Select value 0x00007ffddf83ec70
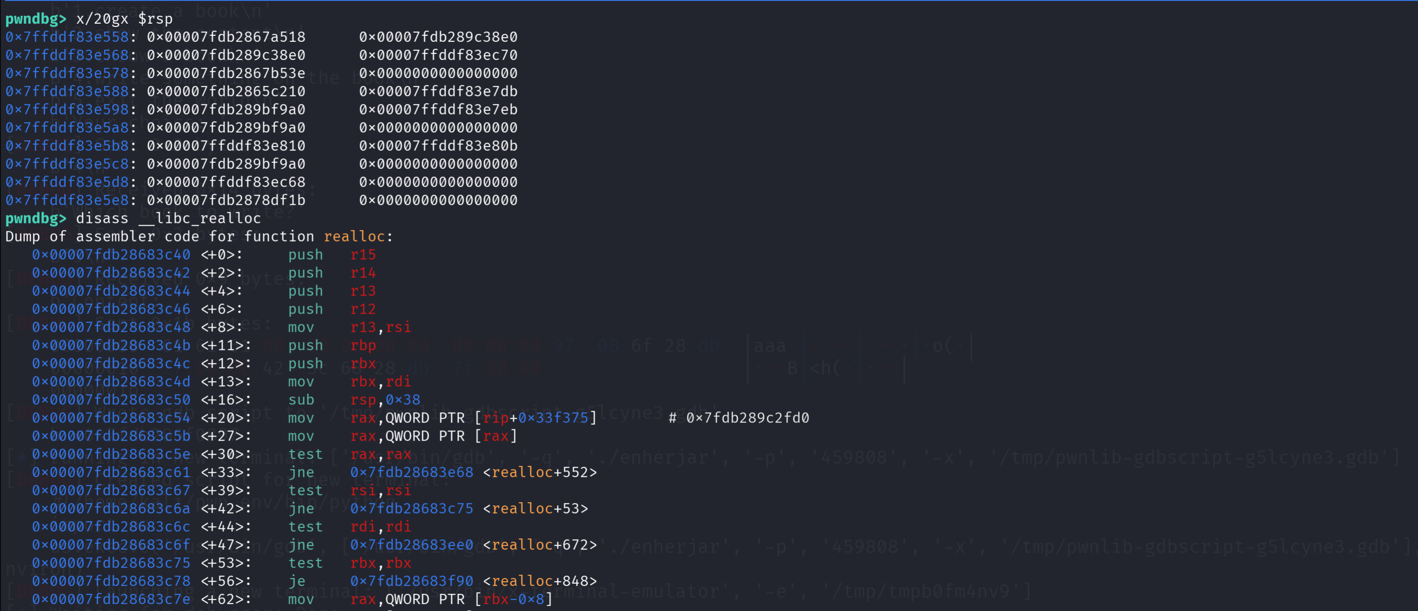 438,55
